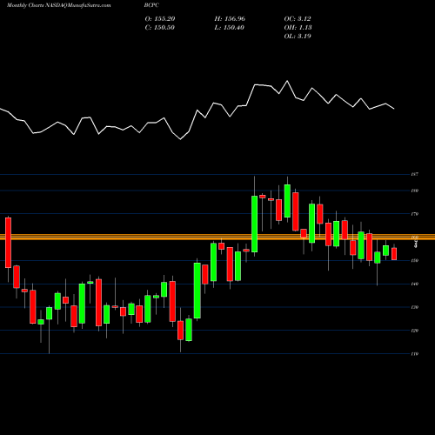Click the rightmost red candlestick on the chart
Image resolution: width=435 pixels, height=435 pixels.
[x=394, y=254]
